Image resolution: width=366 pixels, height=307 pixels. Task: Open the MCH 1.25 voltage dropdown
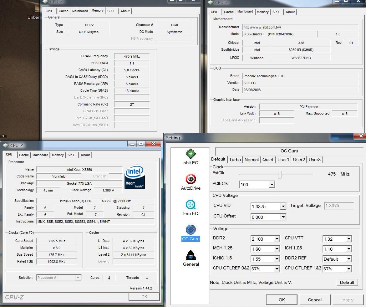(277, 249)
